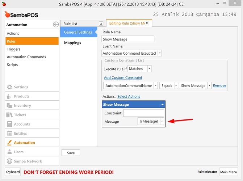Open the Inventory module
The width and height of the screenshot is (243, 181).
coord(32,106)
